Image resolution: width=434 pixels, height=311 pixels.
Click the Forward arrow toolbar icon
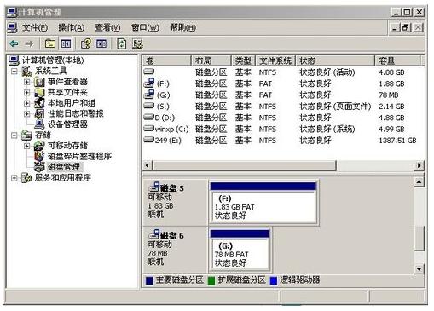pos(29,44)
